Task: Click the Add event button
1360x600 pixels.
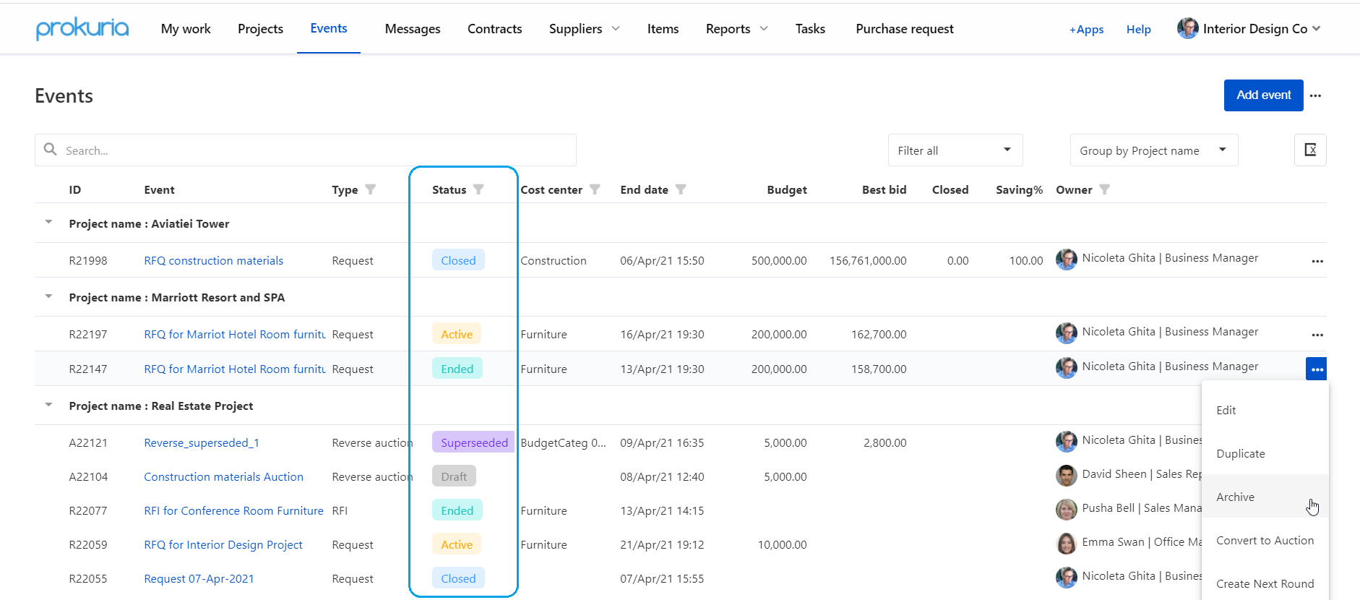Action: (x=1263, y=95)
